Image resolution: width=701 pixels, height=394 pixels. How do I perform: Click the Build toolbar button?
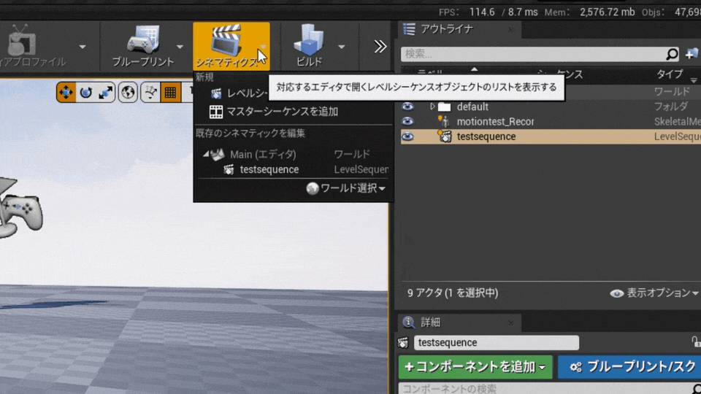point(310,47)
